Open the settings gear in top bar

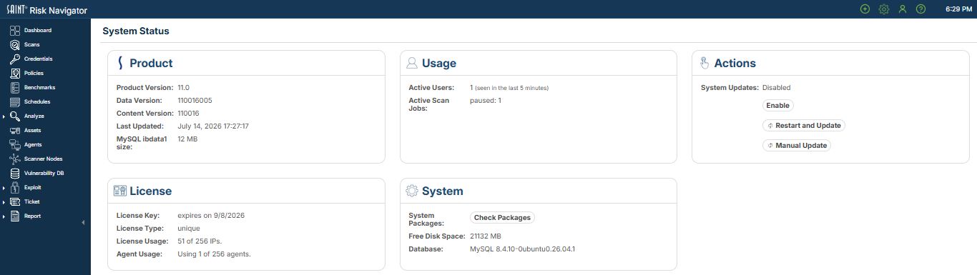coord(883,9)
